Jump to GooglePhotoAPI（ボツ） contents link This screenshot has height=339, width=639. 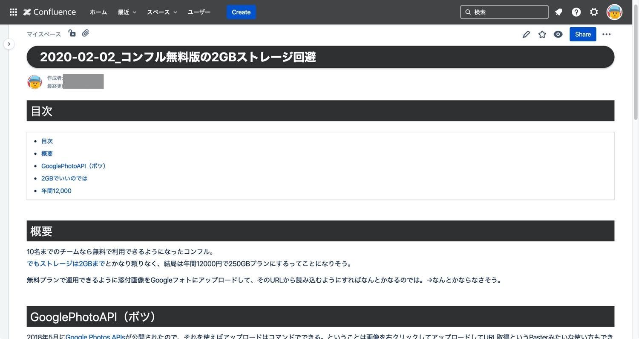[73, 166]
